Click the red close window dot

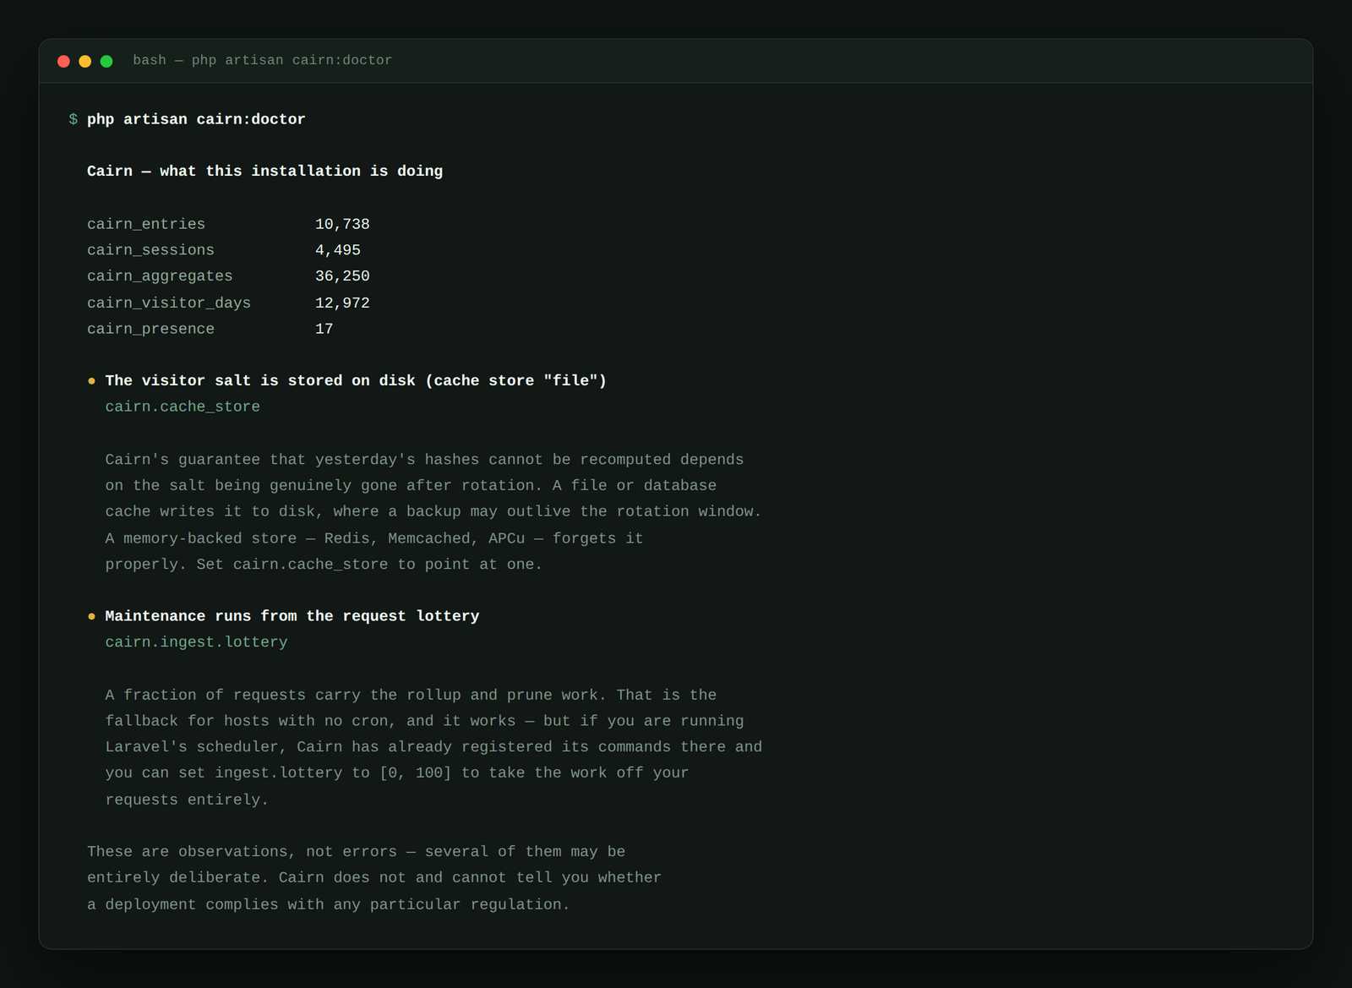pos(63,61)
